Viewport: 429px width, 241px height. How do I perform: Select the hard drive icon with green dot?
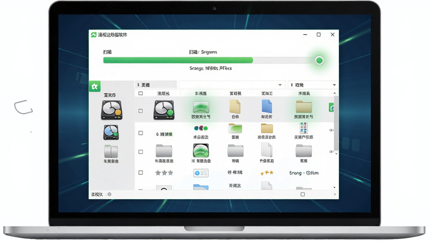[164, 110]
